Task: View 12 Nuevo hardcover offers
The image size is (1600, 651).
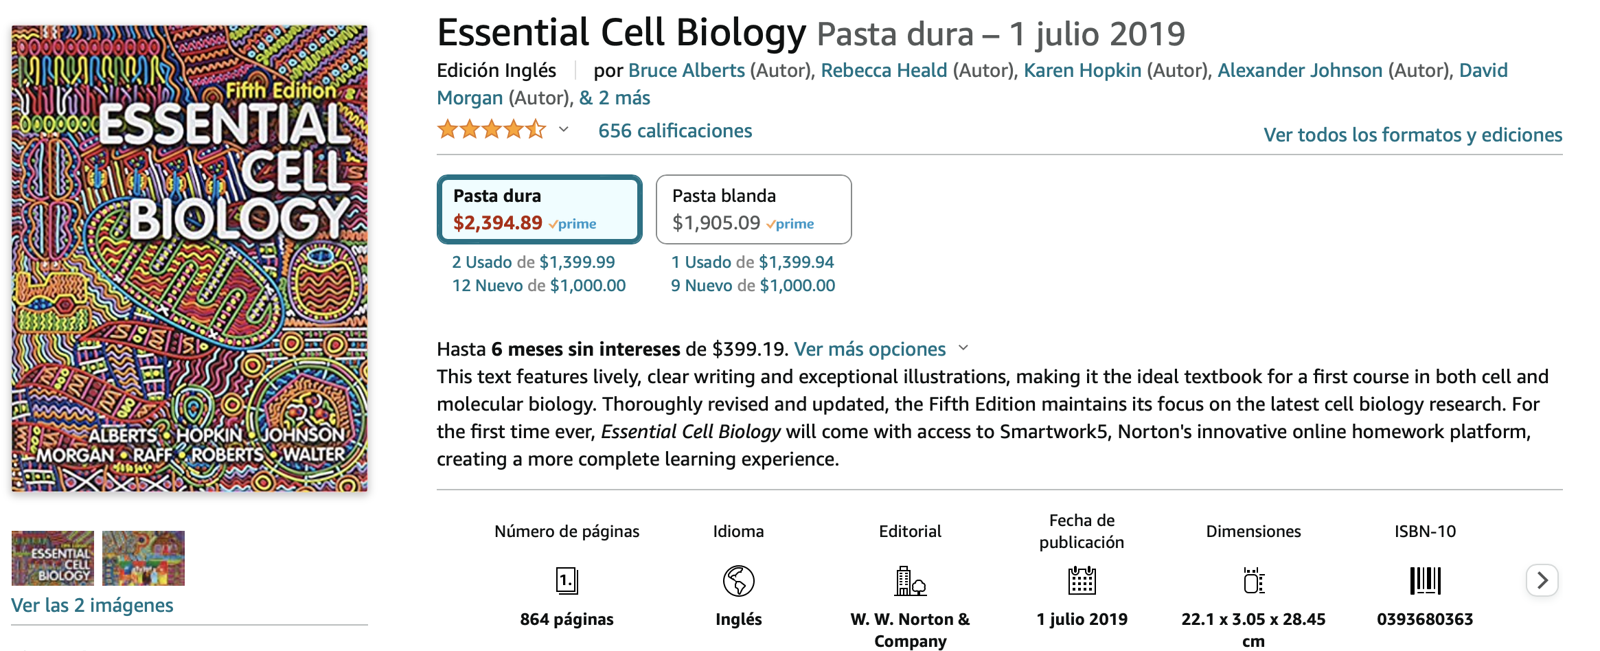Action: [538, 286]
